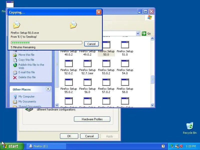Maximize the Firefox (E:) Explorer window
The height and width of the screenshot is (150, 200).
(145, 11)
